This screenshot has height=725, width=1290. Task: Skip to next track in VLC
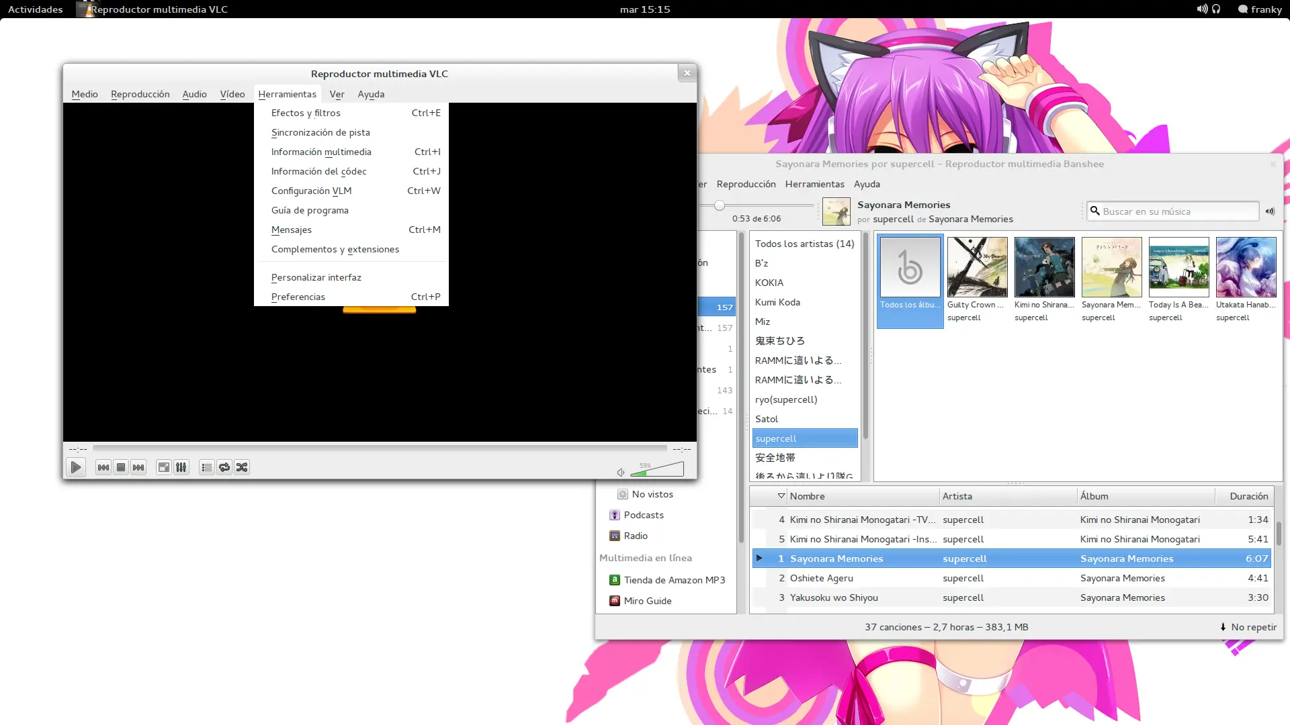coord(138,467)
